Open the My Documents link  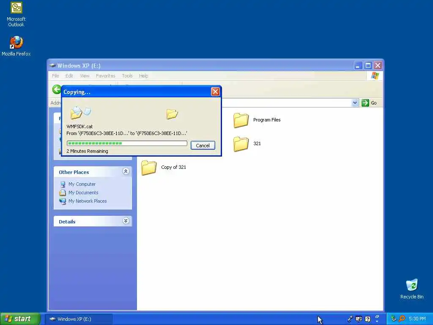pos(83,193)
